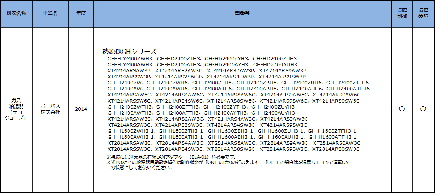This screenshot has width=435, height=193.
Task: Click model number GH-H1600AWH3-1
Action: coord(131,137)
